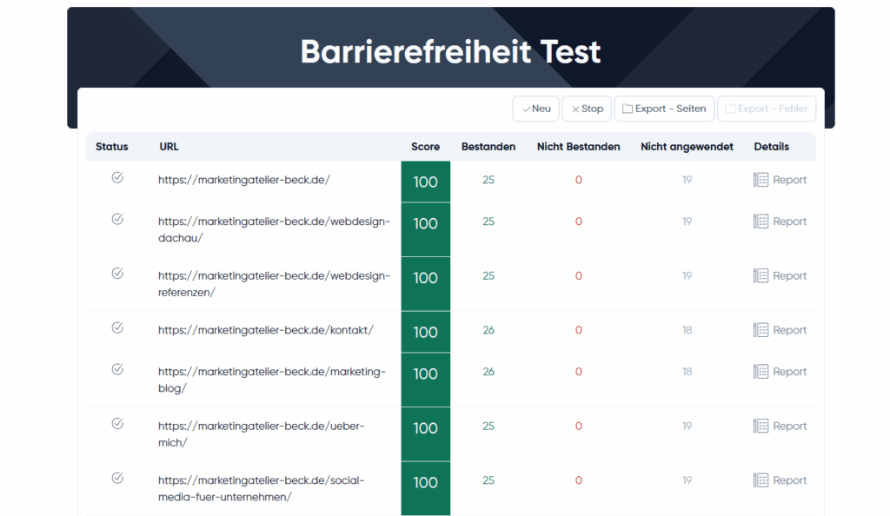The width and height of the screenshot is (890, 516).
Task: Open Report link for webdesign-referenzen row
Action: click(x=789, y=275)
